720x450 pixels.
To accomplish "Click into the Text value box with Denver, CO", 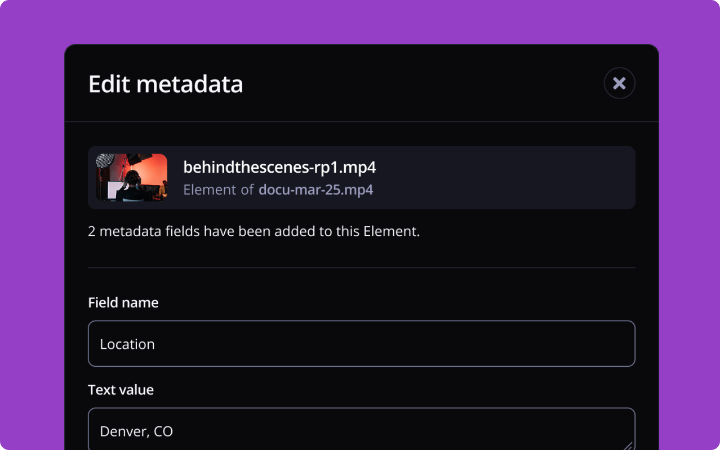I will coord(361,431).
